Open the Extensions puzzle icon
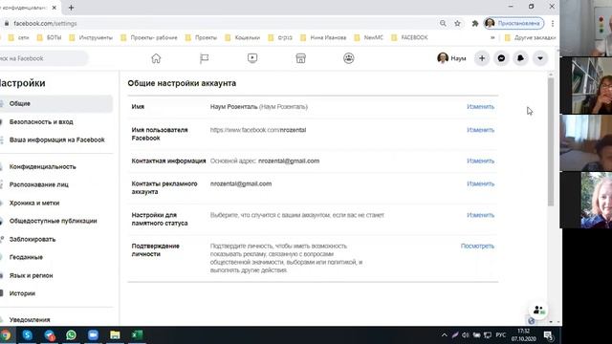Screen dimensions: 612x344 point(475,23)
